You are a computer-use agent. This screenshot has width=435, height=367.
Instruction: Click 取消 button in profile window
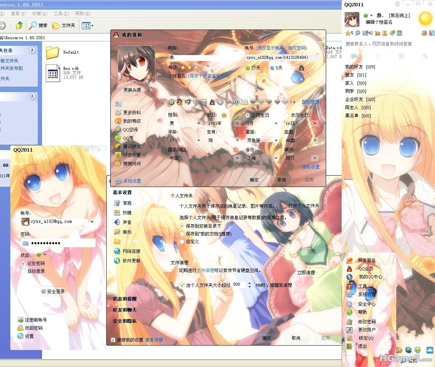tap(281, 180)
